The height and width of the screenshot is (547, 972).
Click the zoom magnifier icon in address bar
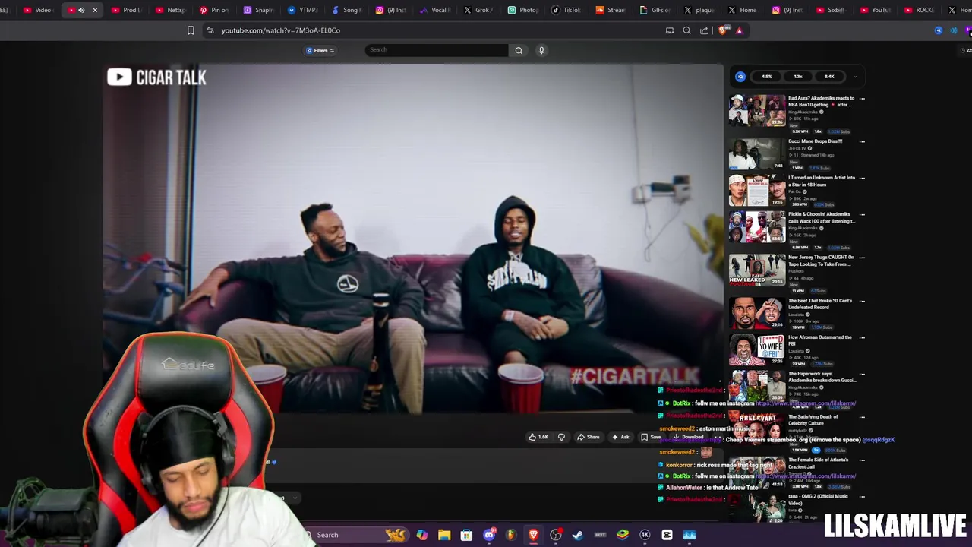686,30
